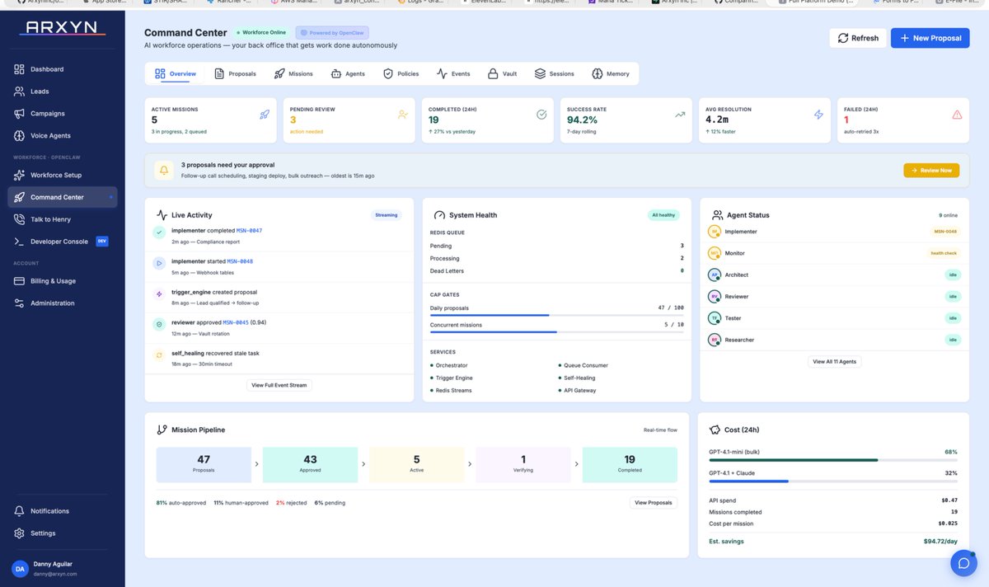
Task: Click the Avg Resolution lightning icon
Action: pos(818,115)
